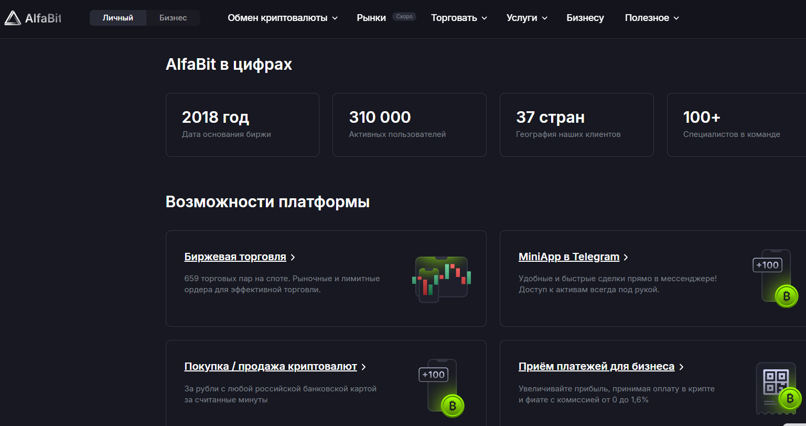This screenshot has width=806, height=426.
Task: Click the 2018 год stat card
Action: click(242, 125)
